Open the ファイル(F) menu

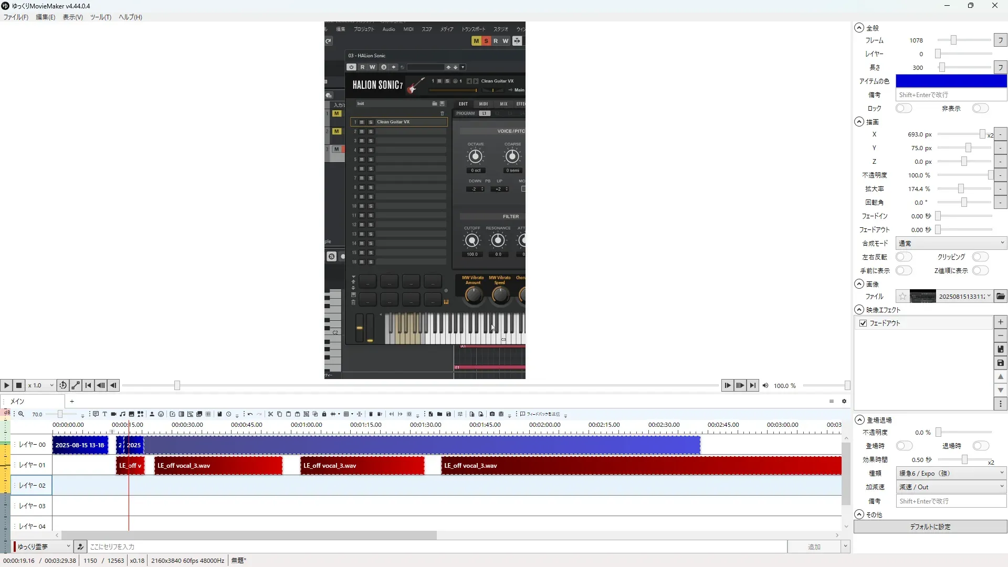[16, 17]
